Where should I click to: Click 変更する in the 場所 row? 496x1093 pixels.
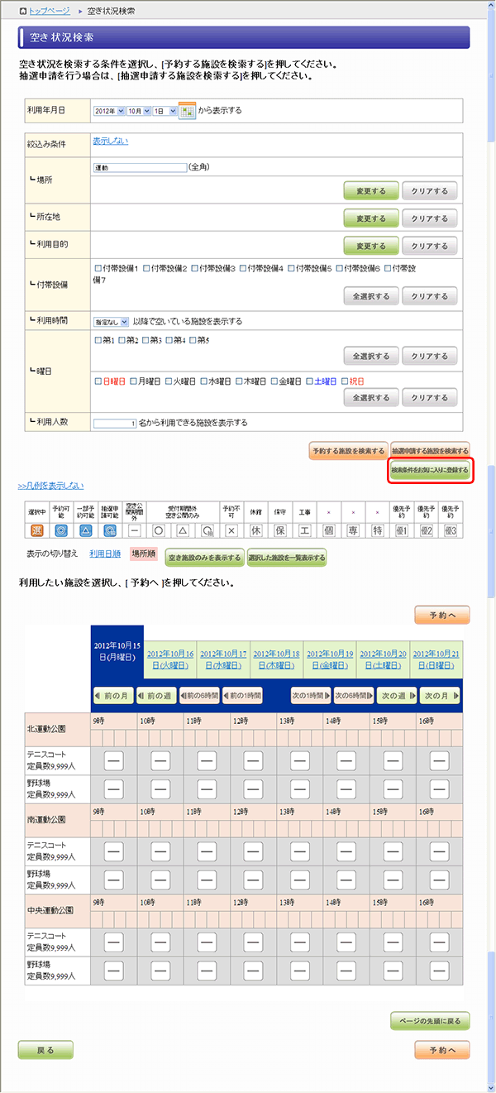point(371,191)
